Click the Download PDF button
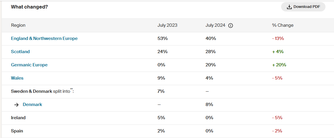Viewport: 334px width, 138px height. pyautogui.click(x=303, y=7)
